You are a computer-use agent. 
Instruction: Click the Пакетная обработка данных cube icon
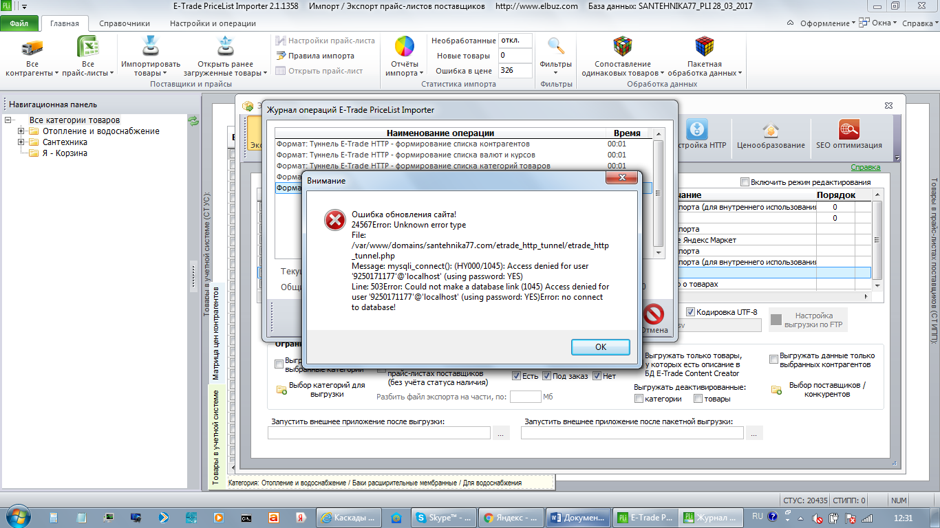705,47
